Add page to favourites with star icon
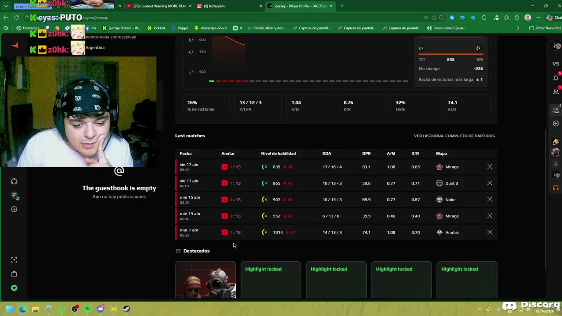The image size is (562, 316). click(434, 18)
